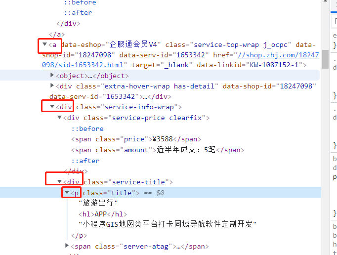Screen dimensions: 337x255
Task: Click the class "service-top-wrap j_ocpc" attribute
Action: [x=228, y=44]
